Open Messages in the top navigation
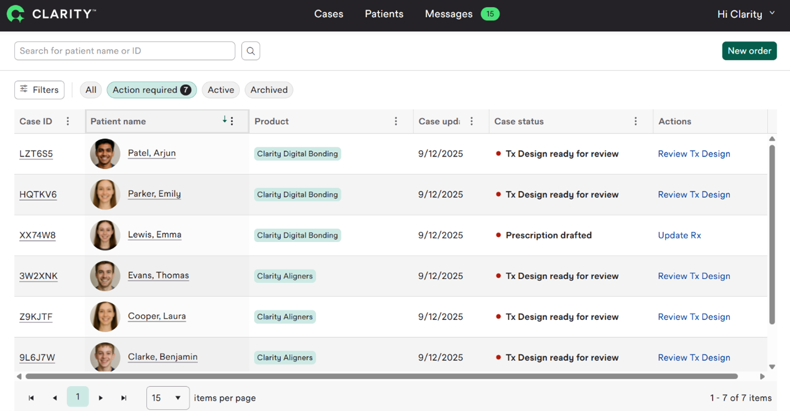This screenshot has width=790, height=411. (449, 14)
